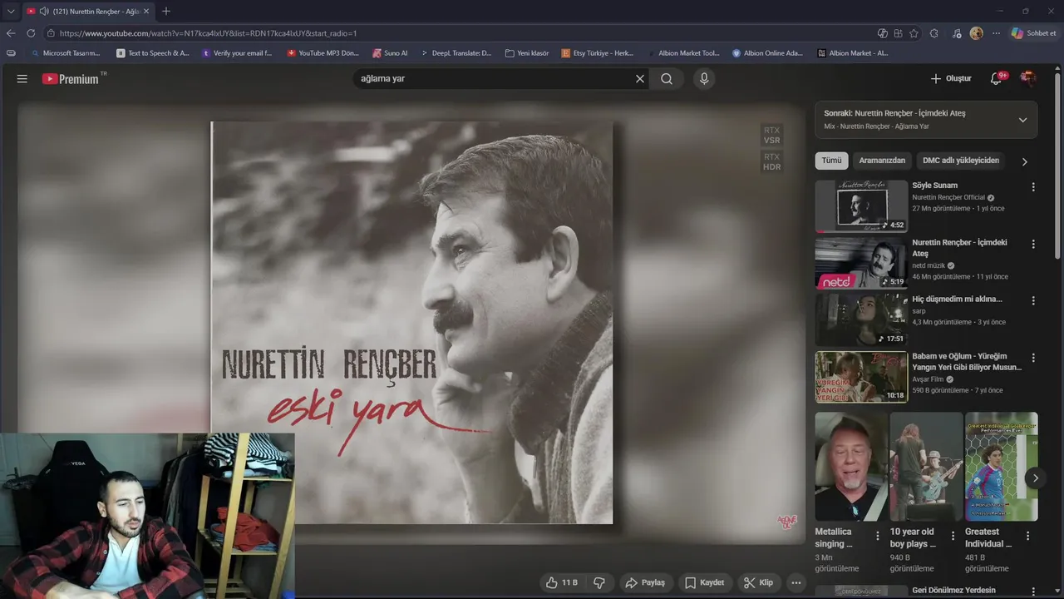Image resolution: width=1064 pixels, height=599 pixels.
Task: Clear the search box text
Action: [x=640, y=79]
